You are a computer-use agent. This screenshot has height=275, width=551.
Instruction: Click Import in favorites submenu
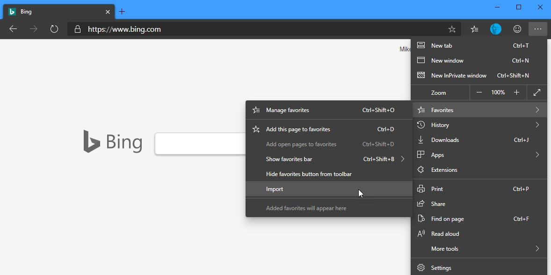coord(329,189)
